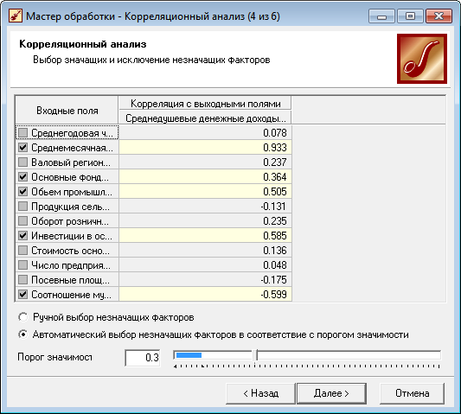461x414 pixels.
Task: Check the Посевные площ... checkbox
Action: tap(23, 279)
